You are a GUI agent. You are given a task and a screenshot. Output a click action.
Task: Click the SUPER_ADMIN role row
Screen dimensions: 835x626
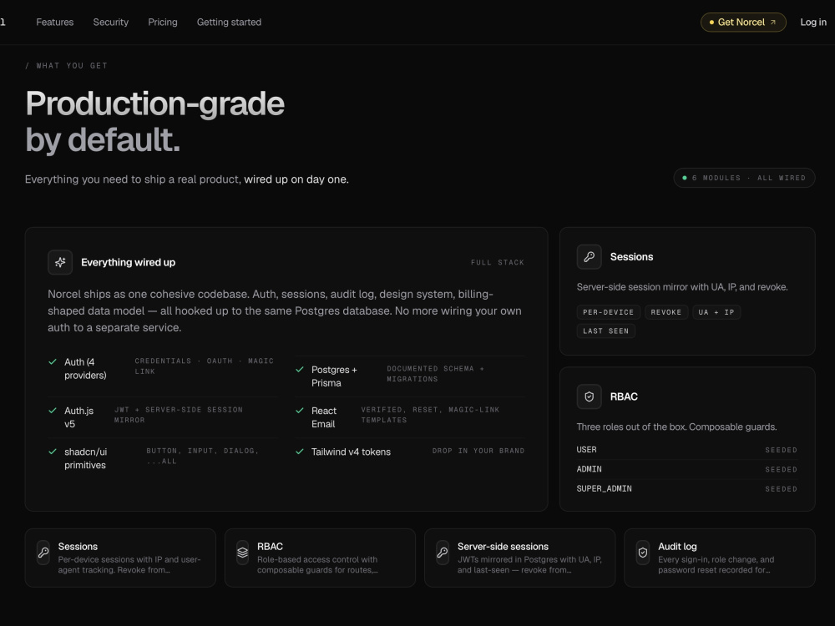tap(687, 488)
